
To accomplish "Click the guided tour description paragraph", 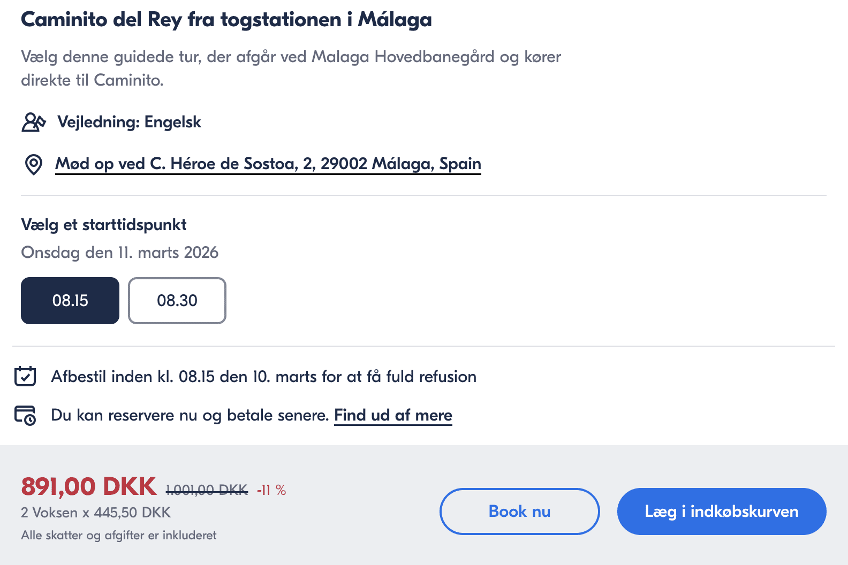I will point(291,68).
